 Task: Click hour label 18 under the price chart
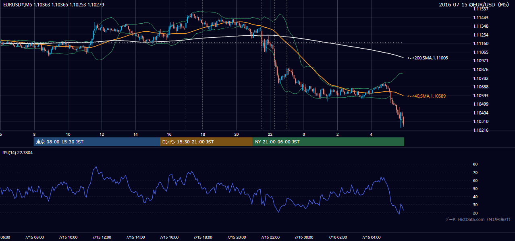(203, 134)
